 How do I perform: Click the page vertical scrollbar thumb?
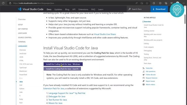coord(185,19)
